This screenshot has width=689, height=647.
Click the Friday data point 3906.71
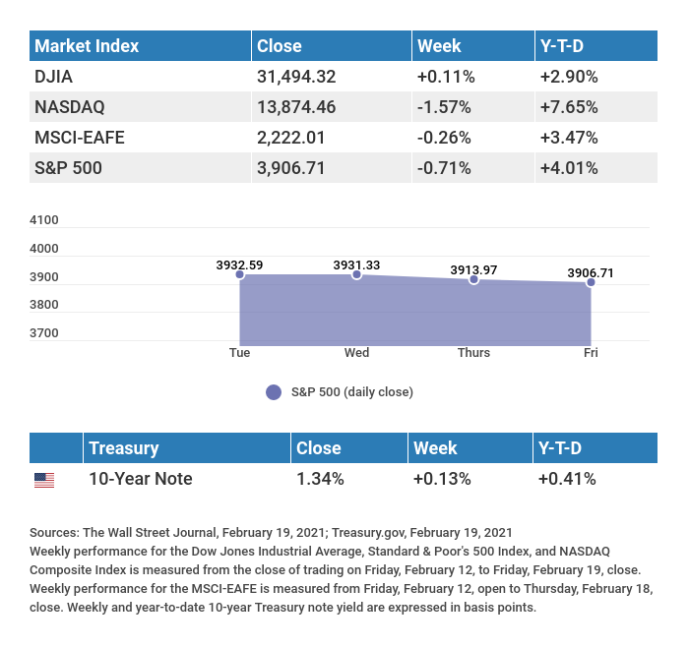click(x=591, y=282)
